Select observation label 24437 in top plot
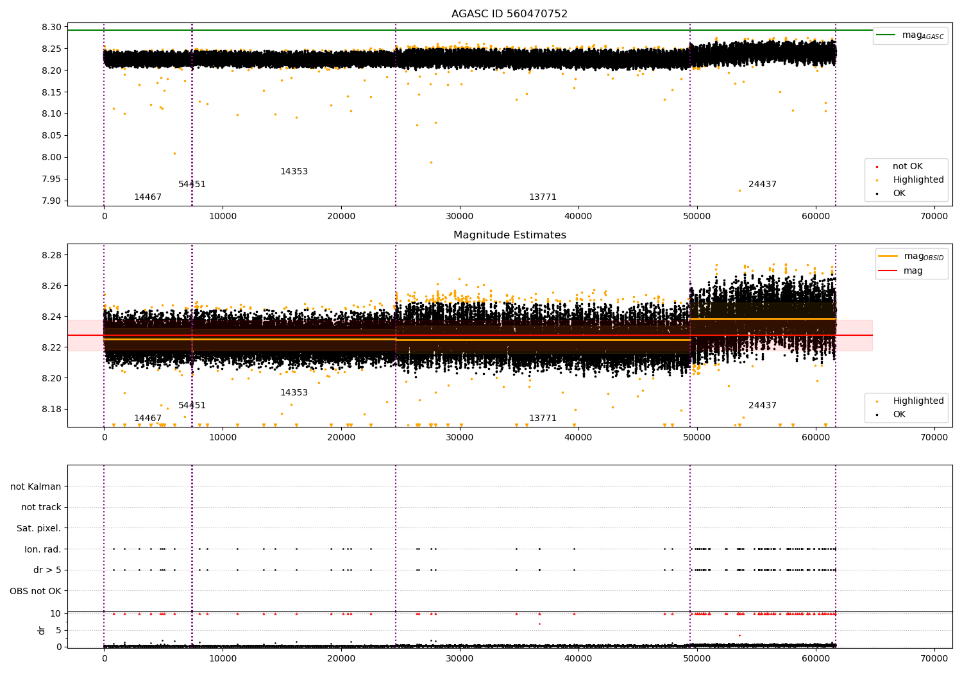962x673 pixels. [x=763, y=184]
